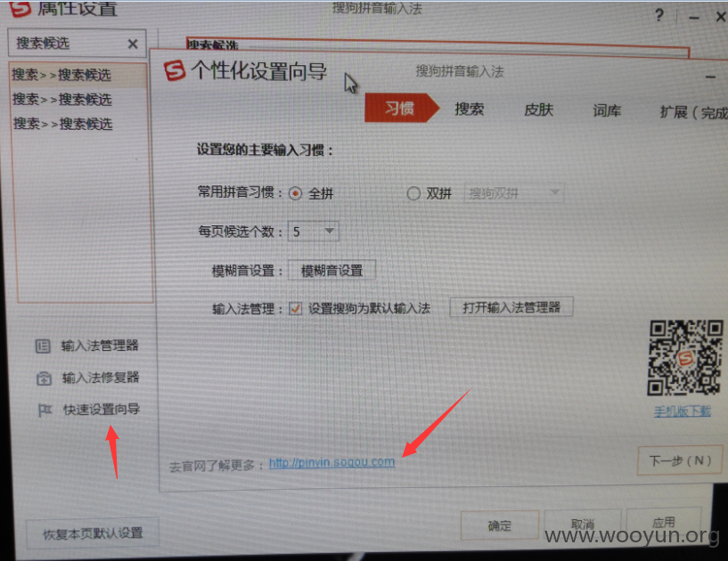Click 恢复本页默认设置 button
The image size is (728, 561).
click(x=93, y=533)
